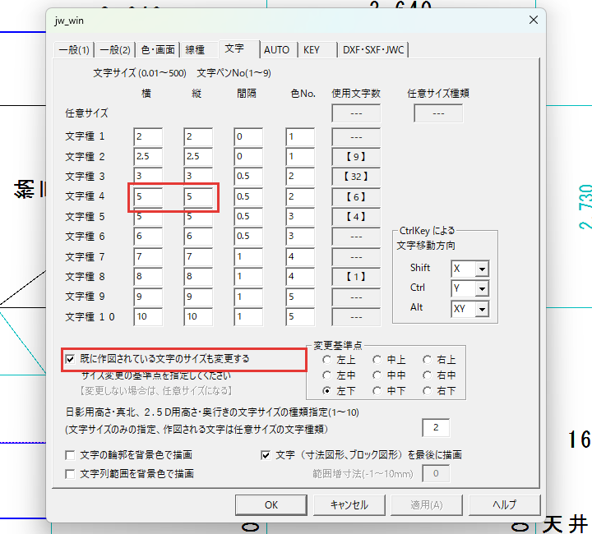Click 文字種 2 使用文字数 【9】 button
Image resolution: width=592 pixels, height=534 pixels.
(x=356, y=157)
